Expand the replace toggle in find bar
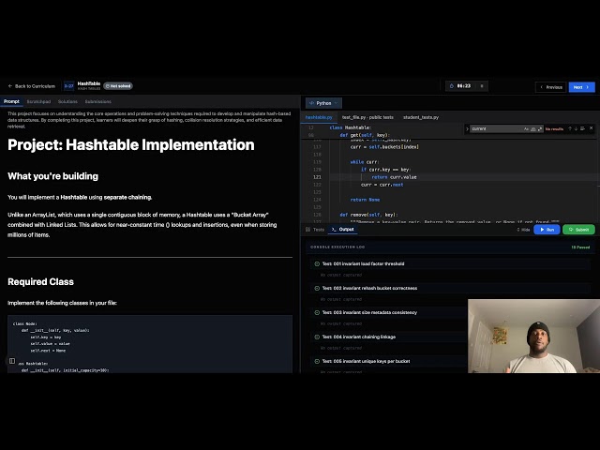Viewport: 600px width, 450px height. point(467,129)
